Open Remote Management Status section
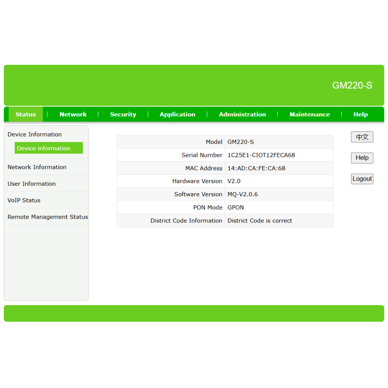Screen dimensions: 388x388 pos(47,217)
